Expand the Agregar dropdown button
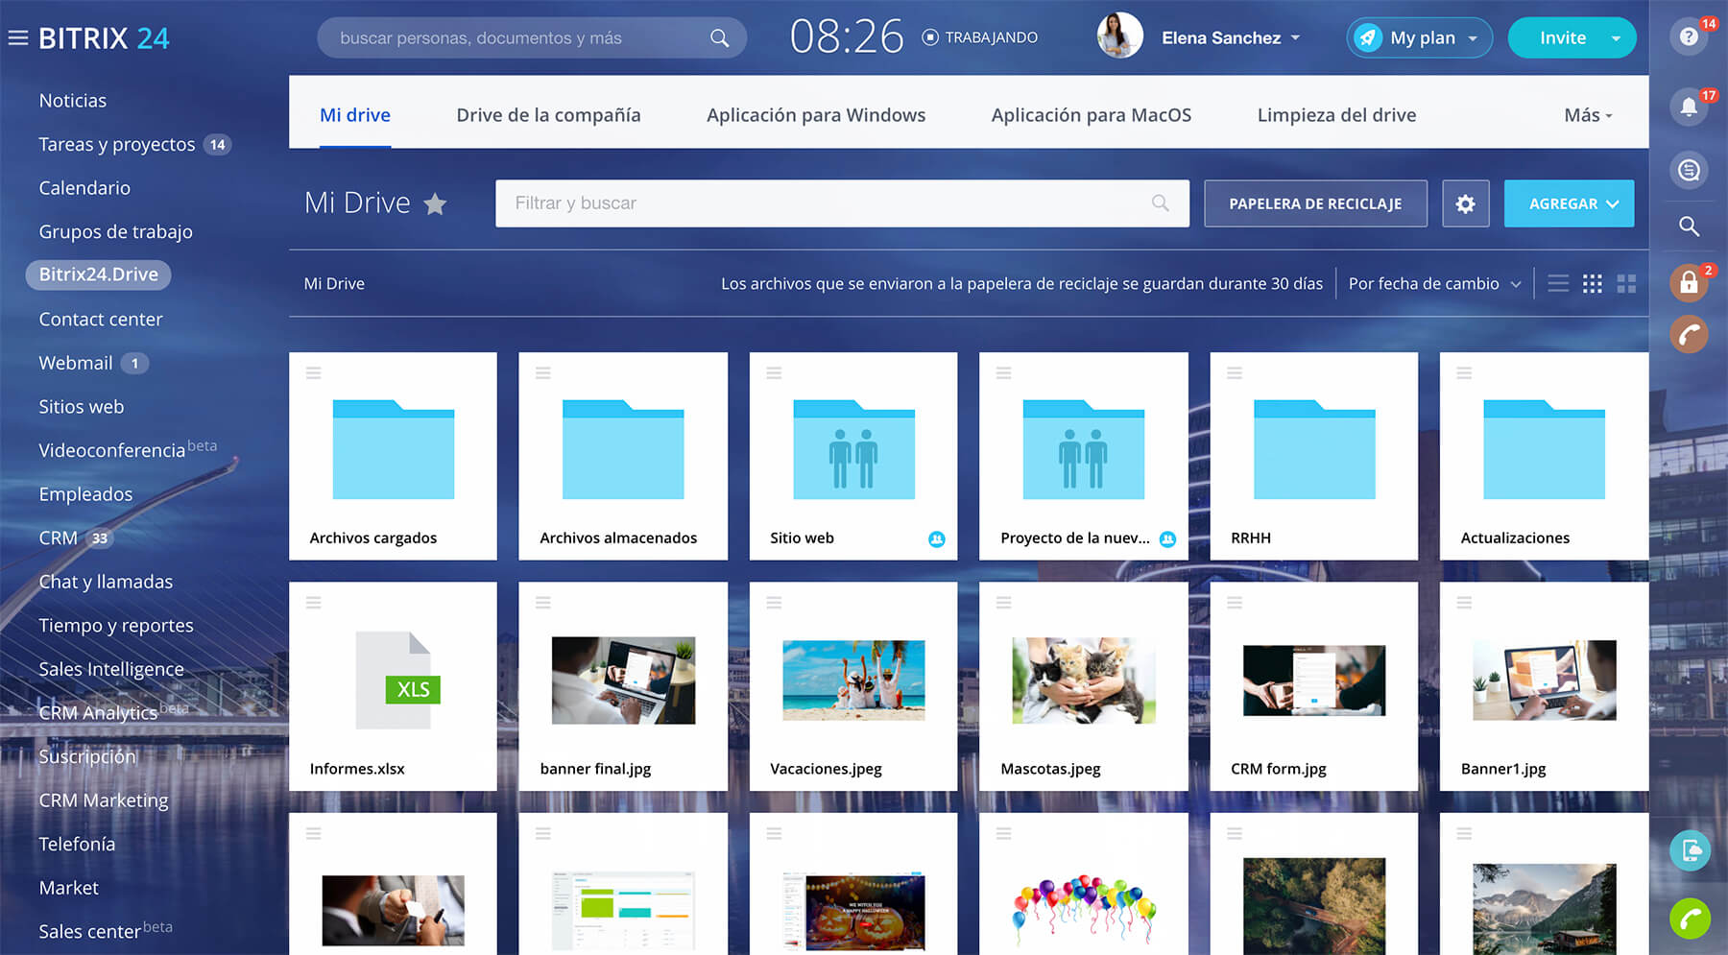 (x=1569, y=203)
